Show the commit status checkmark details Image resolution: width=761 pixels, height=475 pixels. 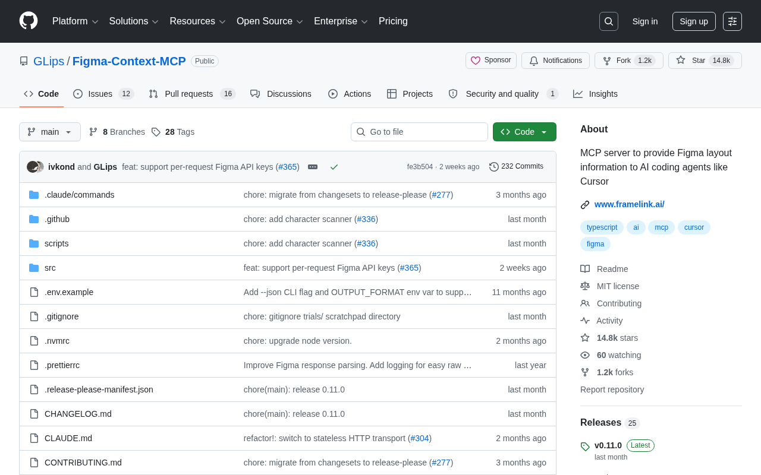point(334,167)
